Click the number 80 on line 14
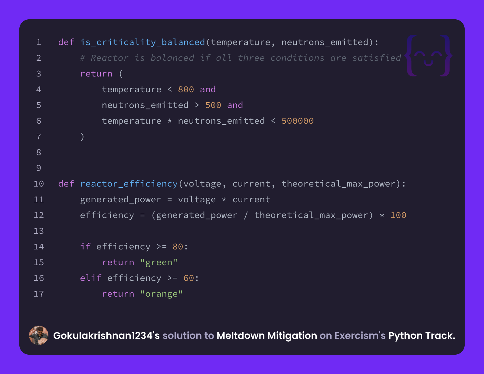 click(178, 246)
